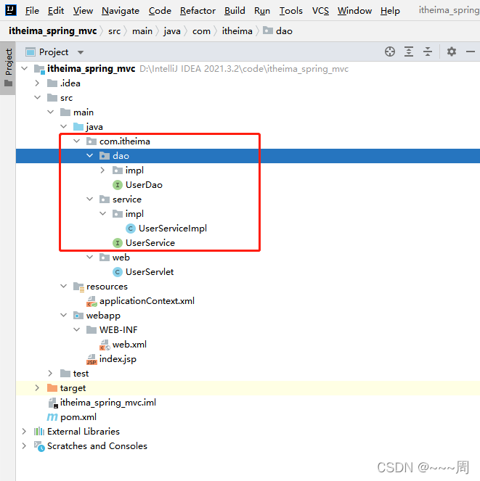Select the pom.xml file
The width and height of the screenshot is (480, 481).
(x=78, y=417)
